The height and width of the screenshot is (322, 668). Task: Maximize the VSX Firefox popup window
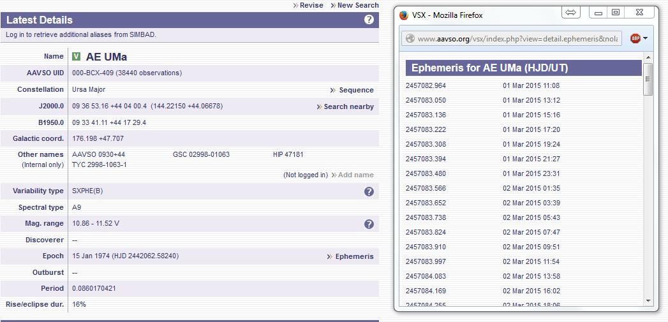click(x=616, y=12)
